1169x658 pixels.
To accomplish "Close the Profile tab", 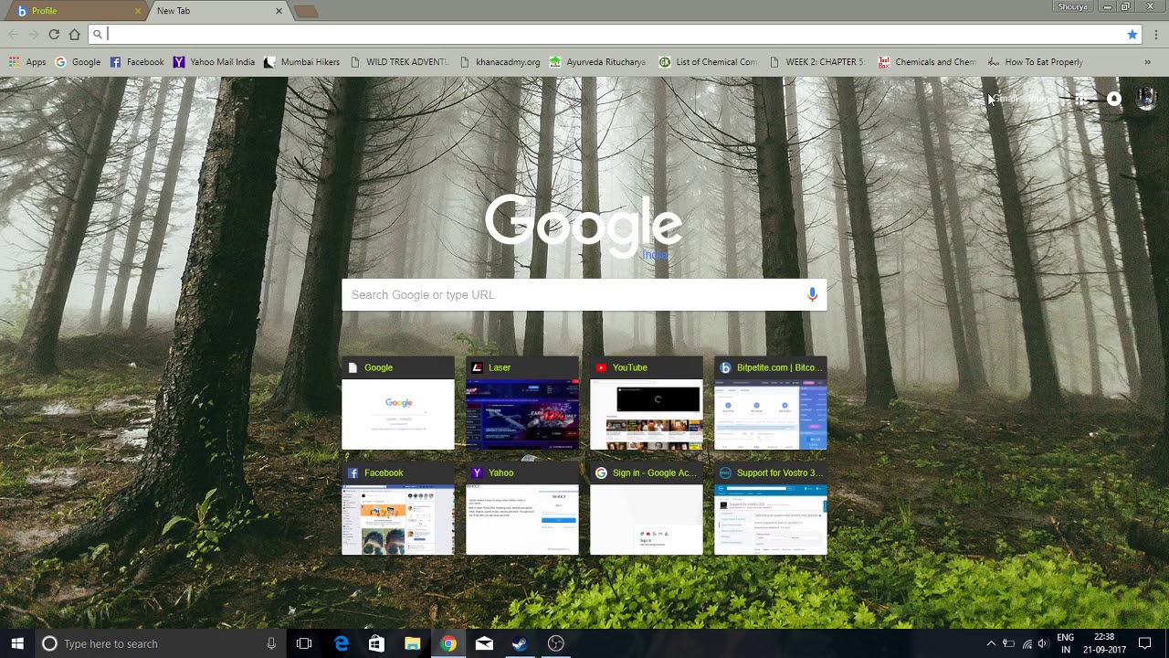I will [138, 11].
